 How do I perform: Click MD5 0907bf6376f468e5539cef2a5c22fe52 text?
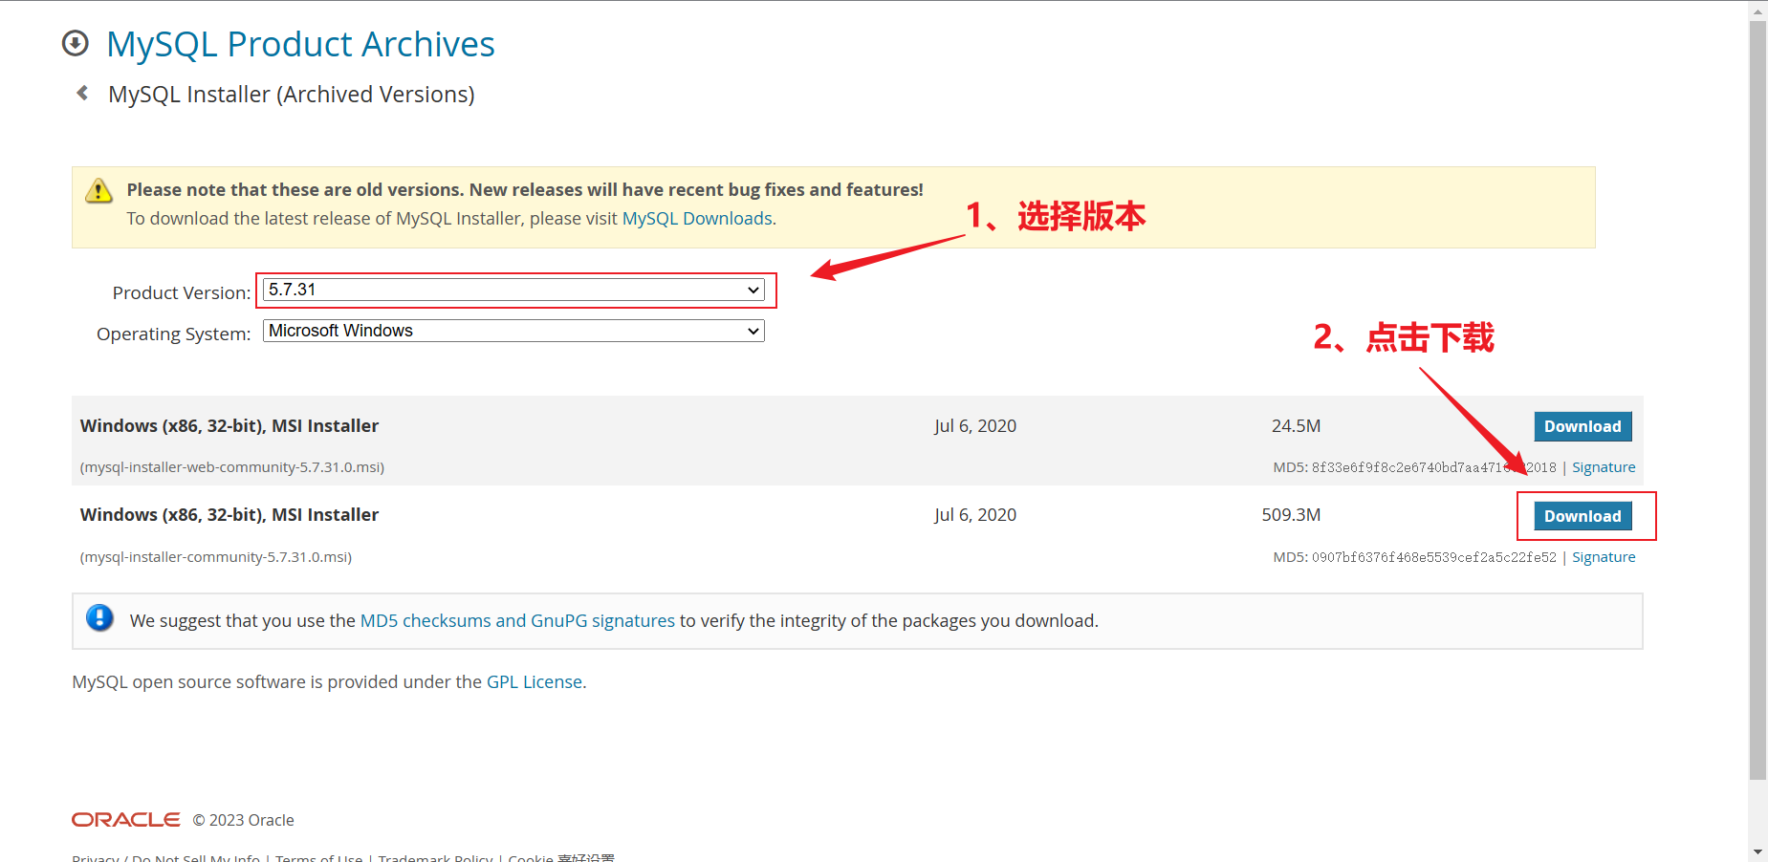[1414, 557]
